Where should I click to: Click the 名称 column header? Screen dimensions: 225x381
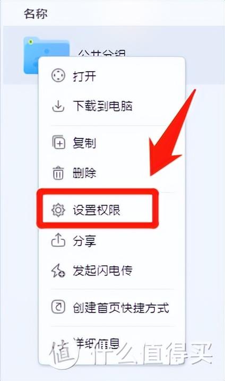click(x=36, y=14)
